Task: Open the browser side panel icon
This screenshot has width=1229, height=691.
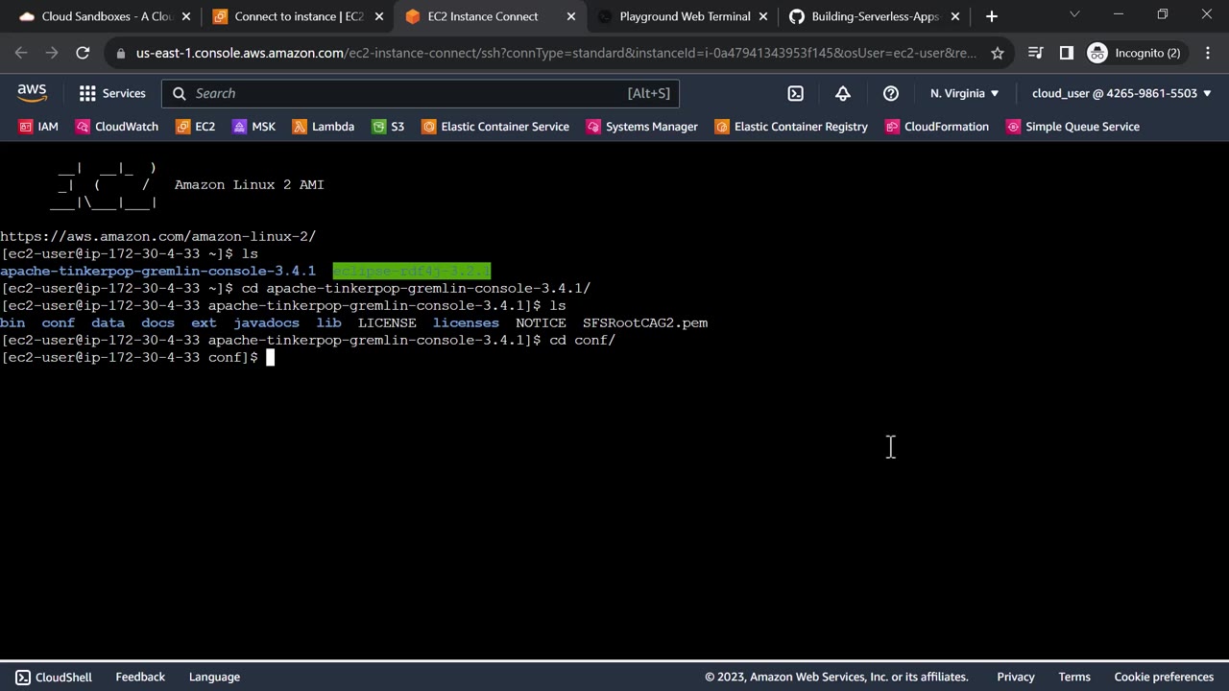Action: coord(1066,53)
